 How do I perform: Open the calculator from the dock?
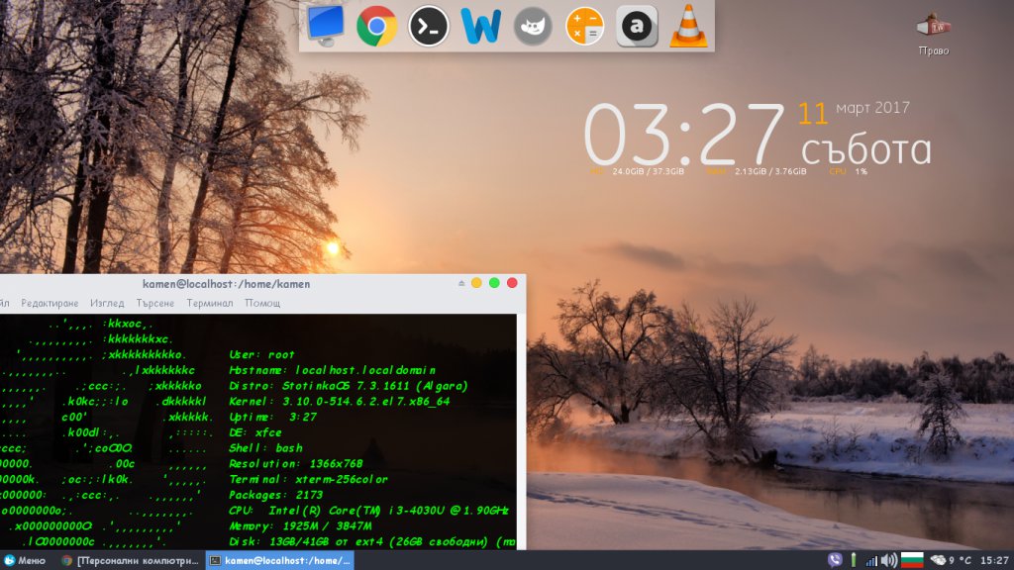pyautogui.click(x=584, y=26)
